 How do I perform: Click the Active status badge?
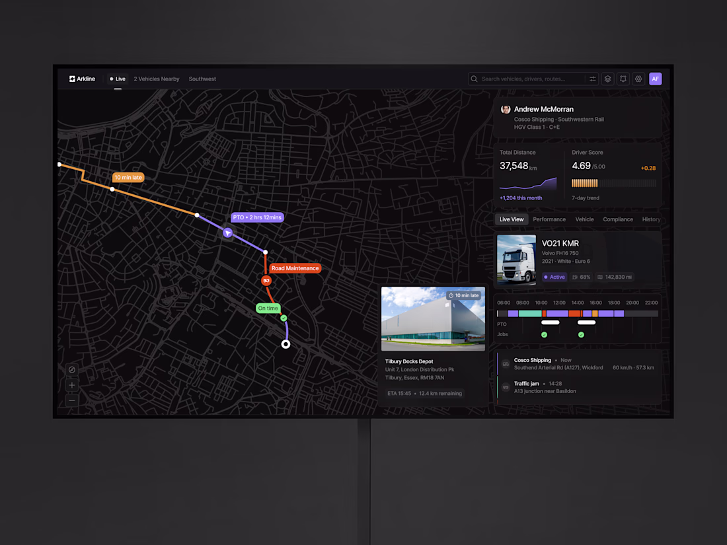tap(555, 277)
